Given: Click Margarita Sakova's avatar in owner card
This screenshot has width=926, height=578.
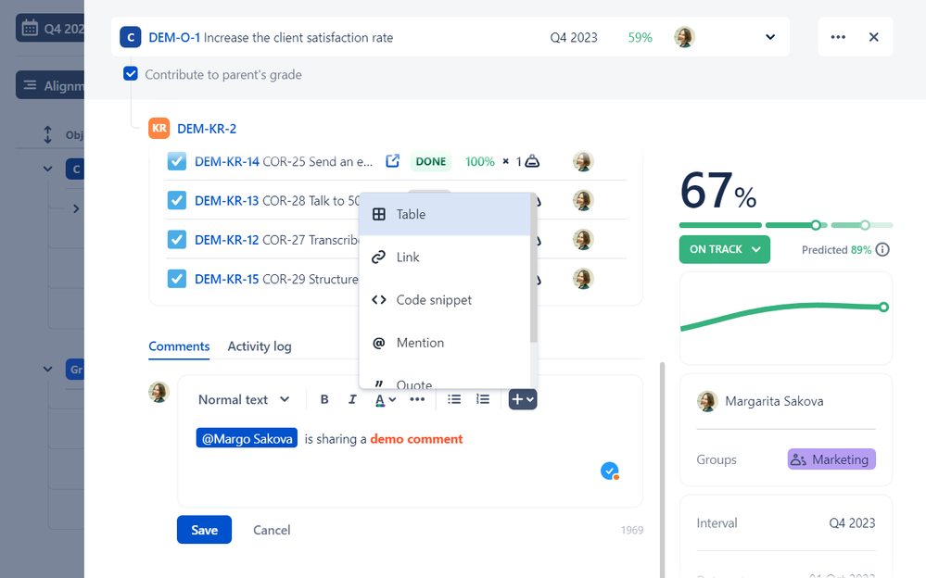Looking at the screenshot, I should pyautogui.click(x=707, y=401).
